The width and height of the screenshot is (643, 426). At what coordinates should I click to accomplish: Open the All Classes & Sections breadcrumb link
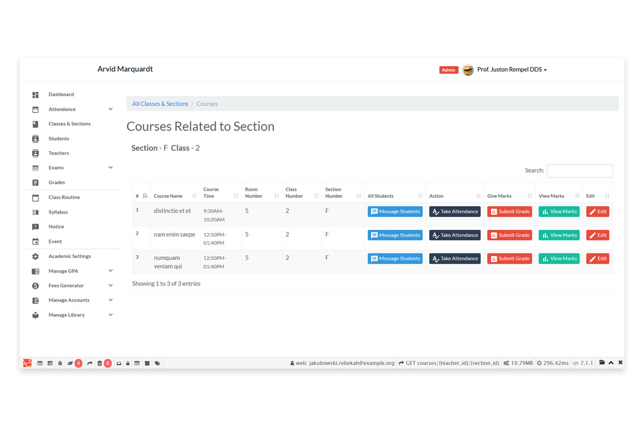[160, 103]
